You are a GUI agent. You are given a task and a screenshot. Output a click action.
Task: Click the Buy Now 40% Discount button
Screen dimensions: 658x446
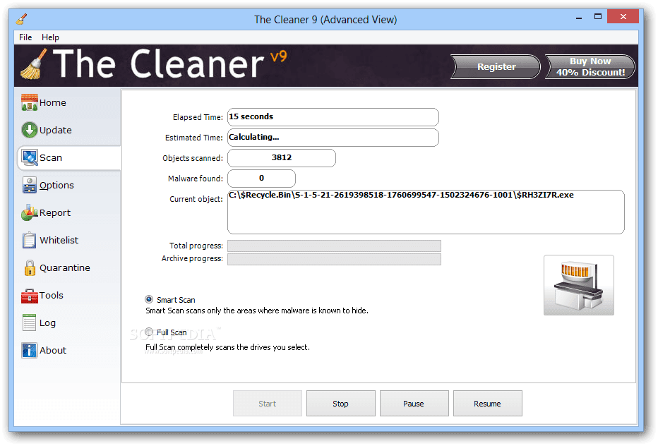click(x=590, y=67)
